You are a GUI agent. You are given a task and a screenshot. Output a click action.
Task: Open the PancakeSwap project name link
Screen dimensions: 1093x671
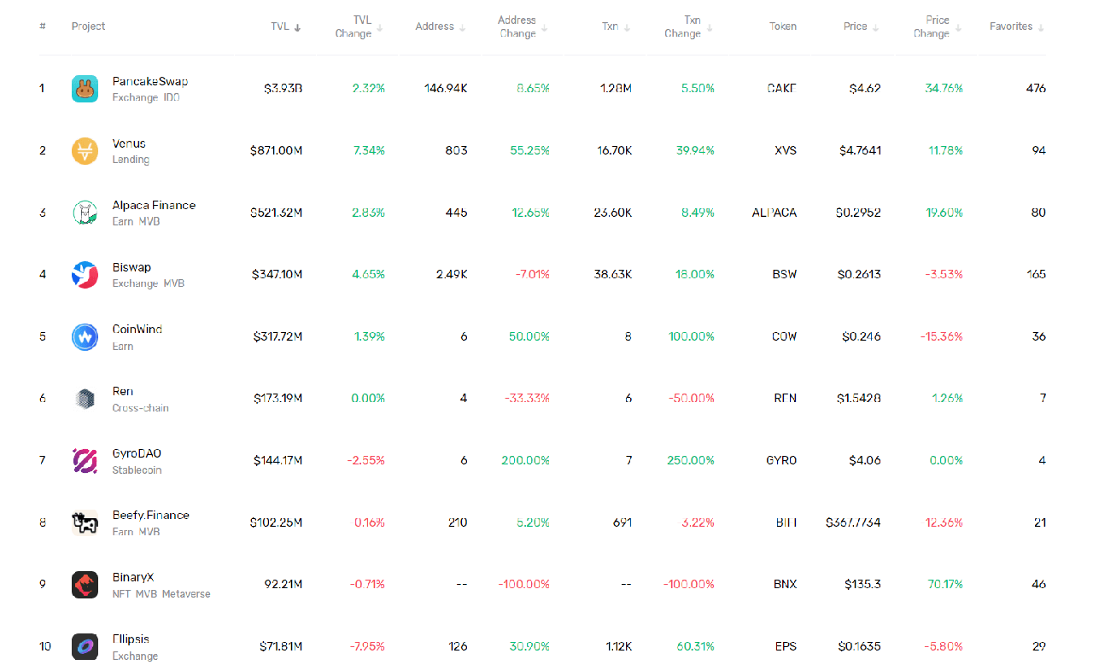tap(150, 81)
